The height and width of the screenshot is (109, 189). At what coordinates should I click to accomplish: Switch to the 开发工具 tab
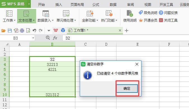[x=166, y=4]
